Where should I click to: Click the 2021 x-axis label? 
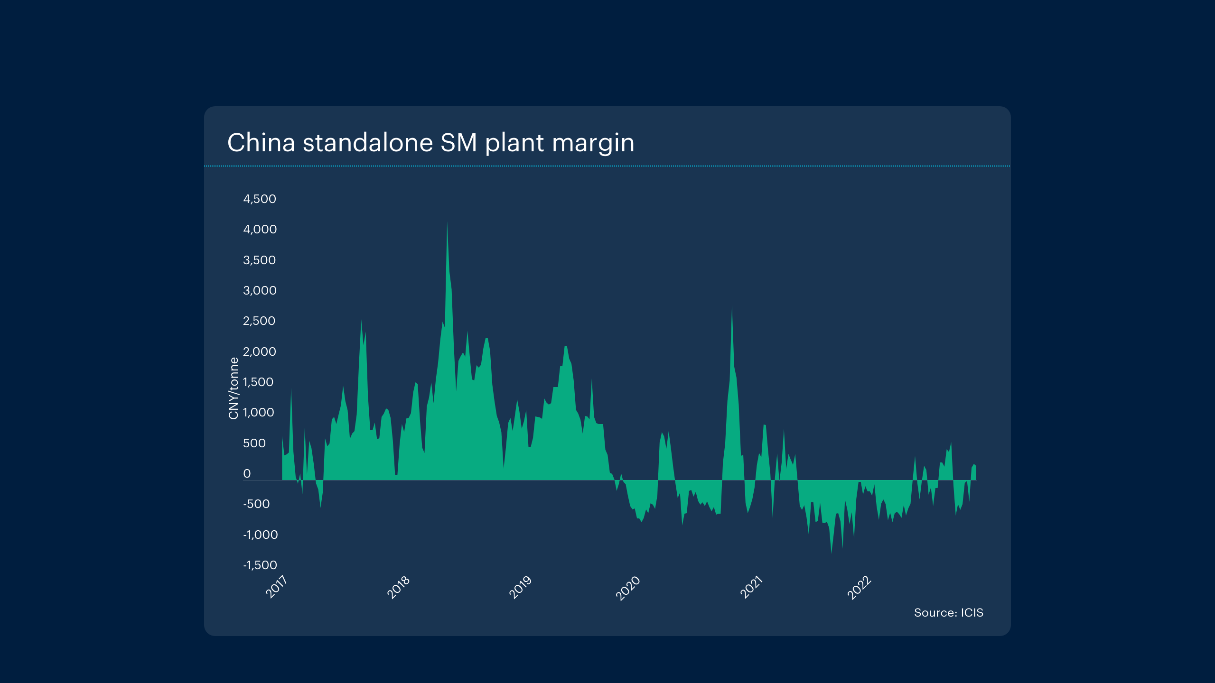[x=751, y=587]
